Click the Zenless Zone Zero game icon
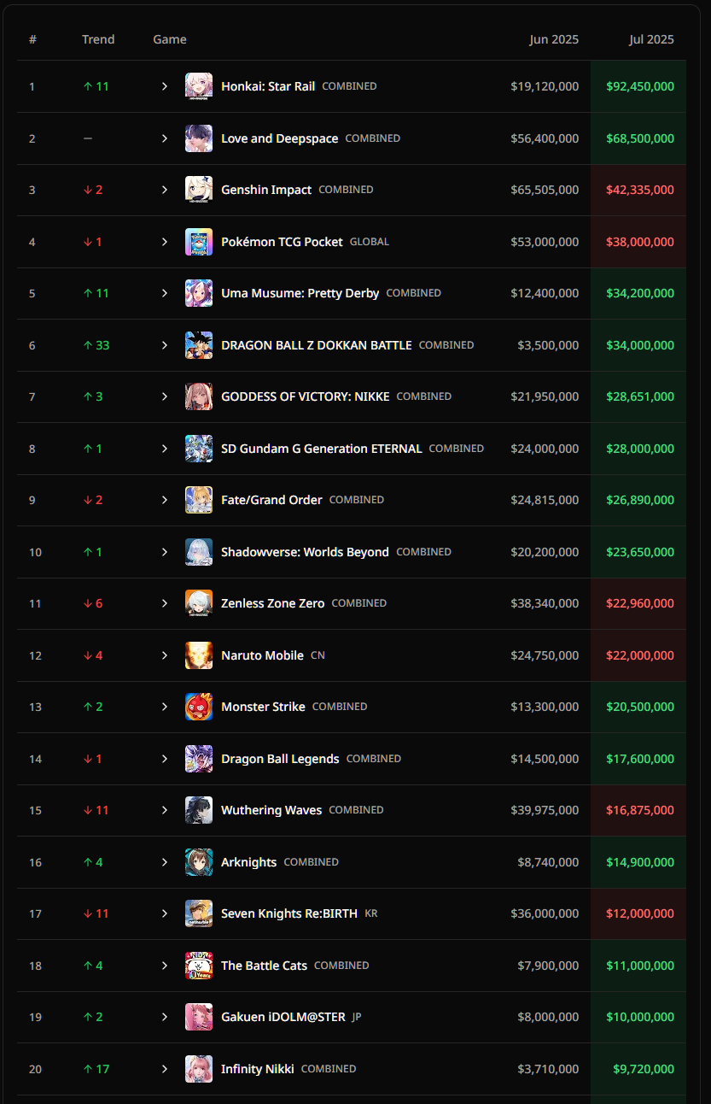711x1104 pixels. point(199,603)
